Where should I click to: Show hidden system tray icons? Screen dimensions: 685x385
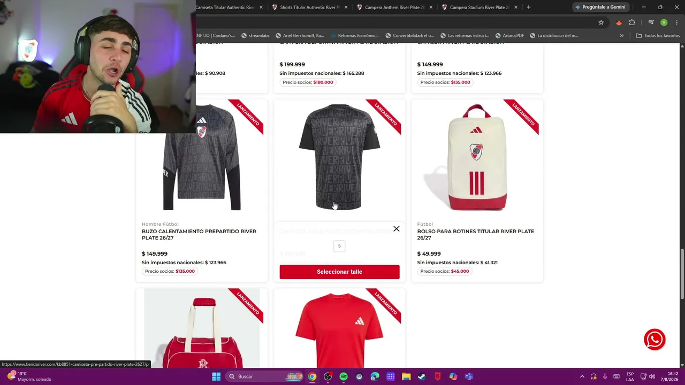[x=582, y=376]
